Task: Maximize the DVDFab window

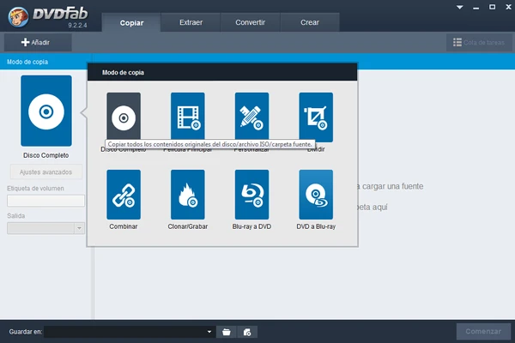Action: 492,7
